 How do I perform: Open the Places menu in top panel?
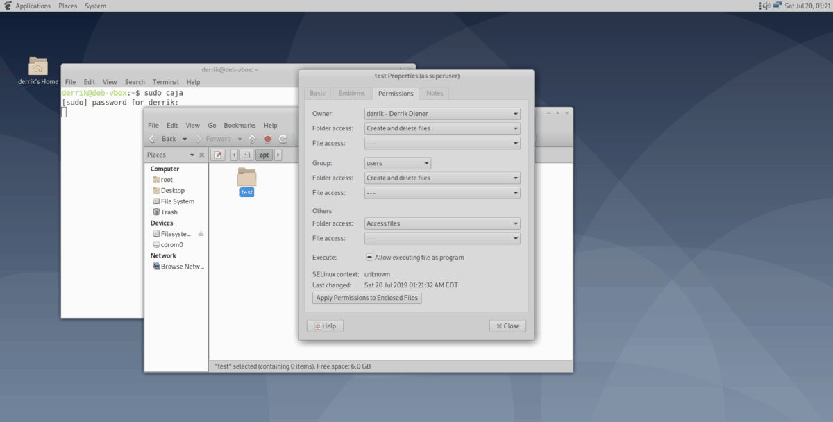(x=68, y=6)
